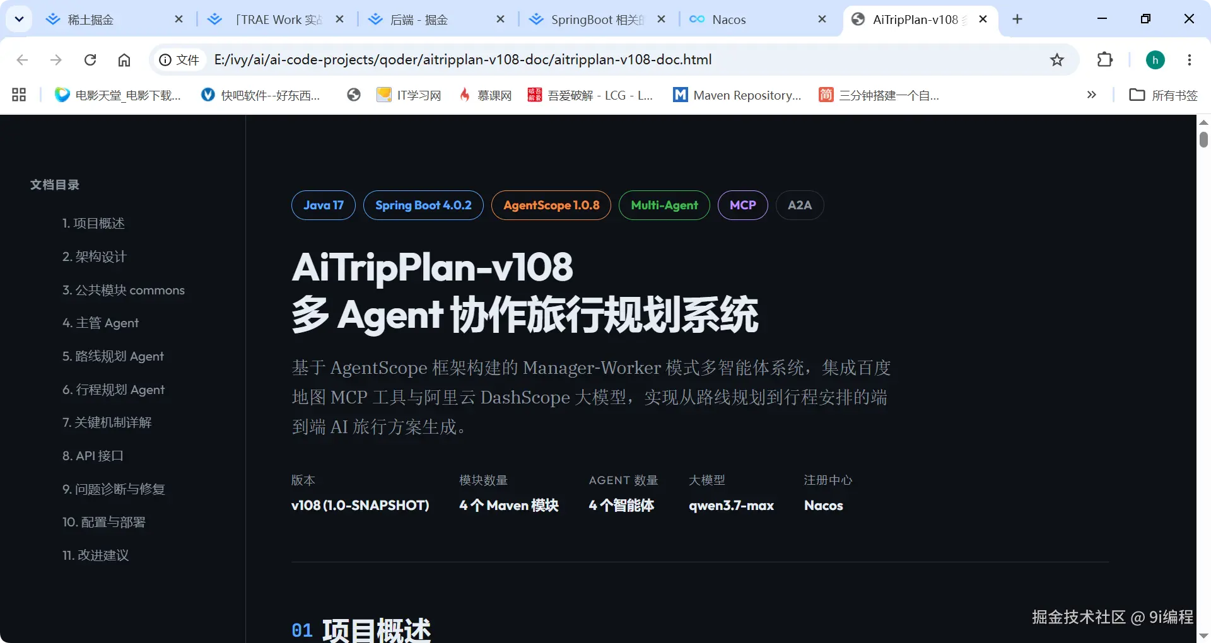Open the 快吧软件 bookmark
The height and width of the screenshot is (643, 1211).
tap(260, 95)
